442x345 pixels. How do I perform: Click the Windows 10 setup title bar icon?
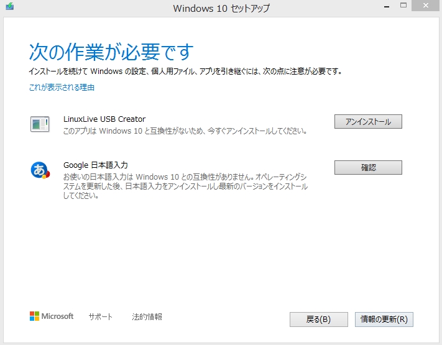pyautogui.click(x=9, y=6)
